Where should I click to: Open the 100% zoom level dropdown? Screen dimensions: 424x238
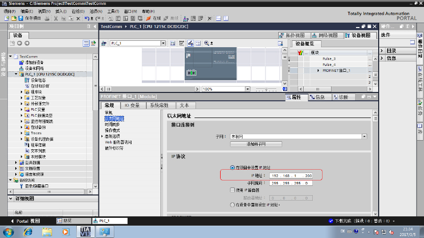[247, 89]
